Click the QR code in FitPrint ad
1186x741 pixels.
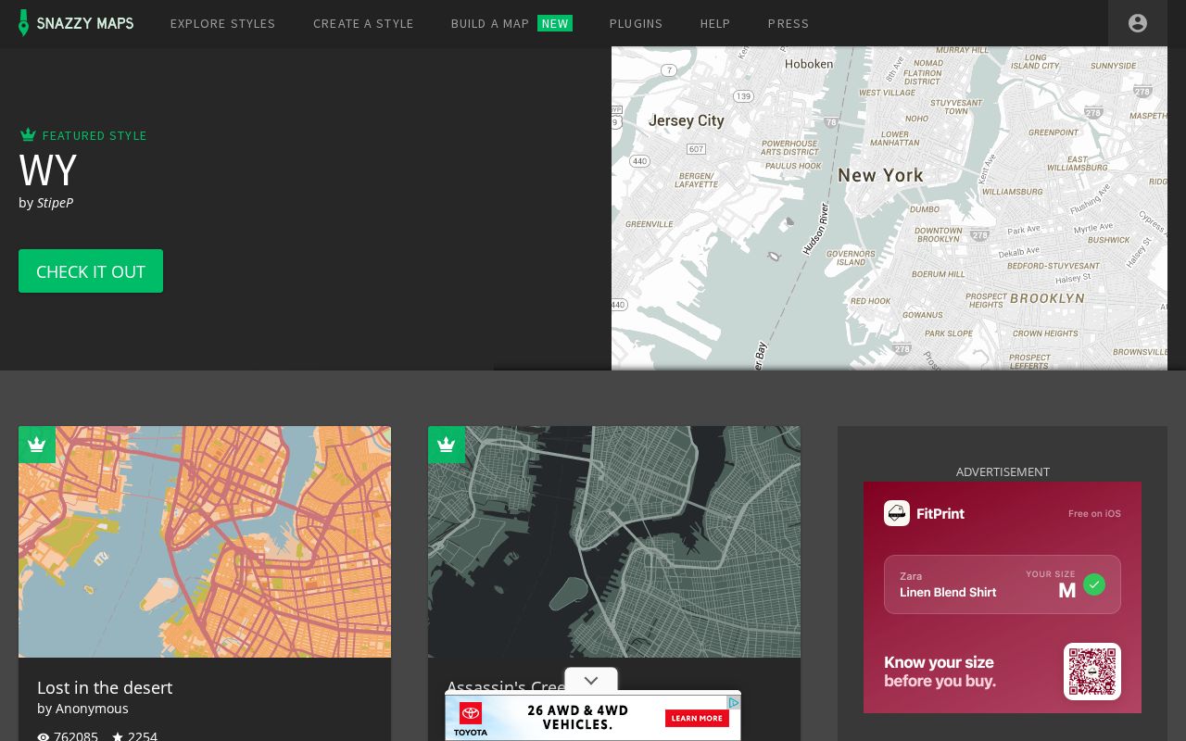point(1092,672)
